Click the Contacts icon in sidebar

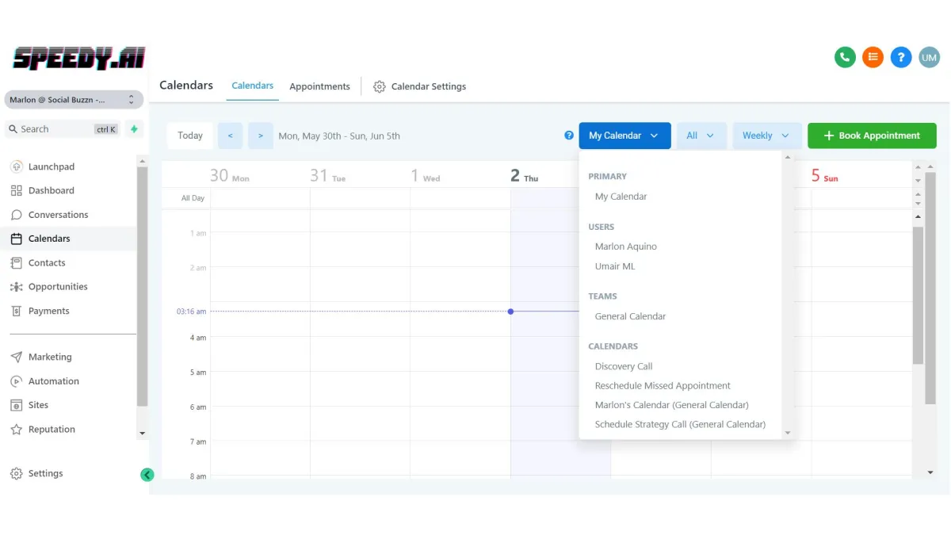tap(16, 262)
